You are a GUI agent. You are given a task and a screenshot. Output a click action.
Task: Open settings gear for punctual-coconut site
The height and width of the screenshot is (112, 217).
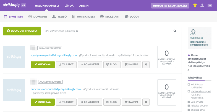pos(146,102)
